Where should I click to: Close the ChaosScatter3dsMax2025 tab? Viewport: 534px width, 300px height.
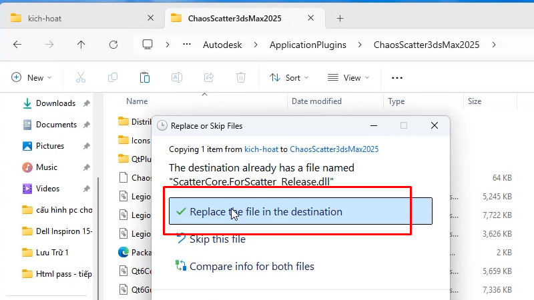point(311,18)
